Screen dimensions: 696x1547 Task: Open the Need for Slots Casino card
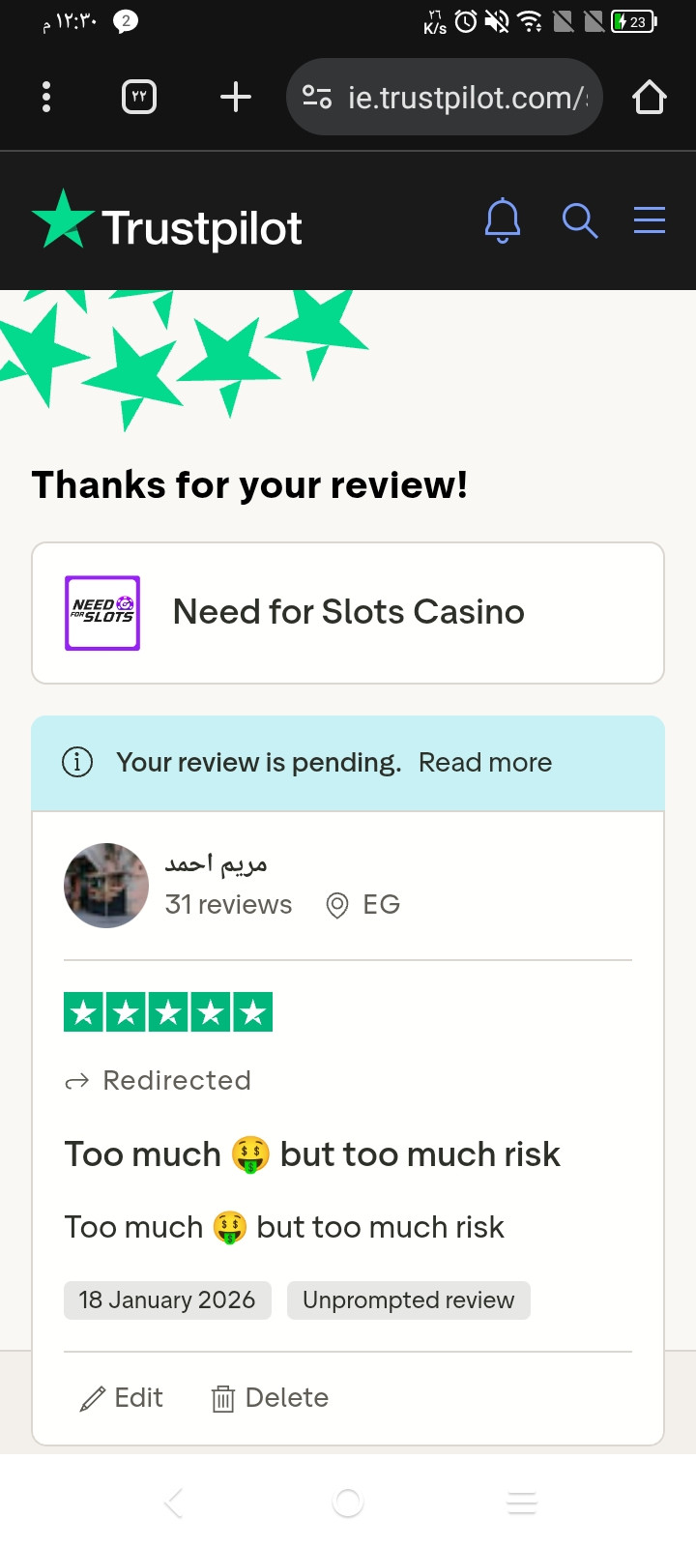click(348, 613)
